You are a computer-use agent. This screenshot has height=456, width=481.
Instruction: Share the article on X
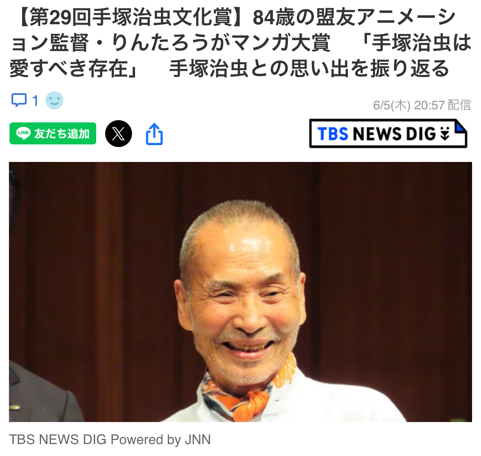[119, 134]
